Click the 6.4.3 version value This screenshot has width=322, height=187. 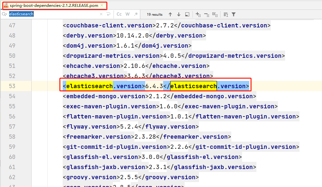[154, 86]
